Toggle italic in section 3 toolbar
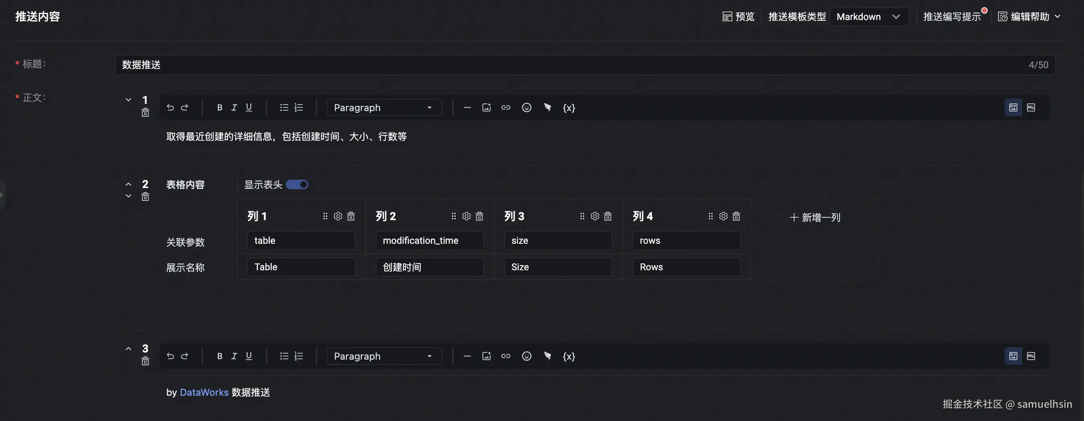The height and width of the screenshot is (421, 1084). click(x=234, y=356)
